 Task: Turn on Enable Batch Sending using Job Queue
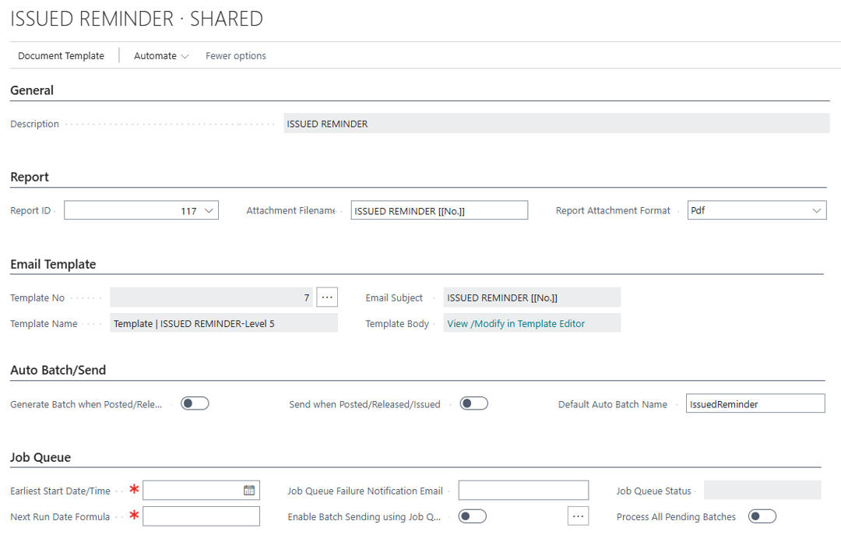(473, 516)
